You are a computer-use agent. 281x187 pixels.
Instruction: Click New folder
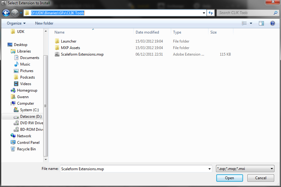pos(44,23)
